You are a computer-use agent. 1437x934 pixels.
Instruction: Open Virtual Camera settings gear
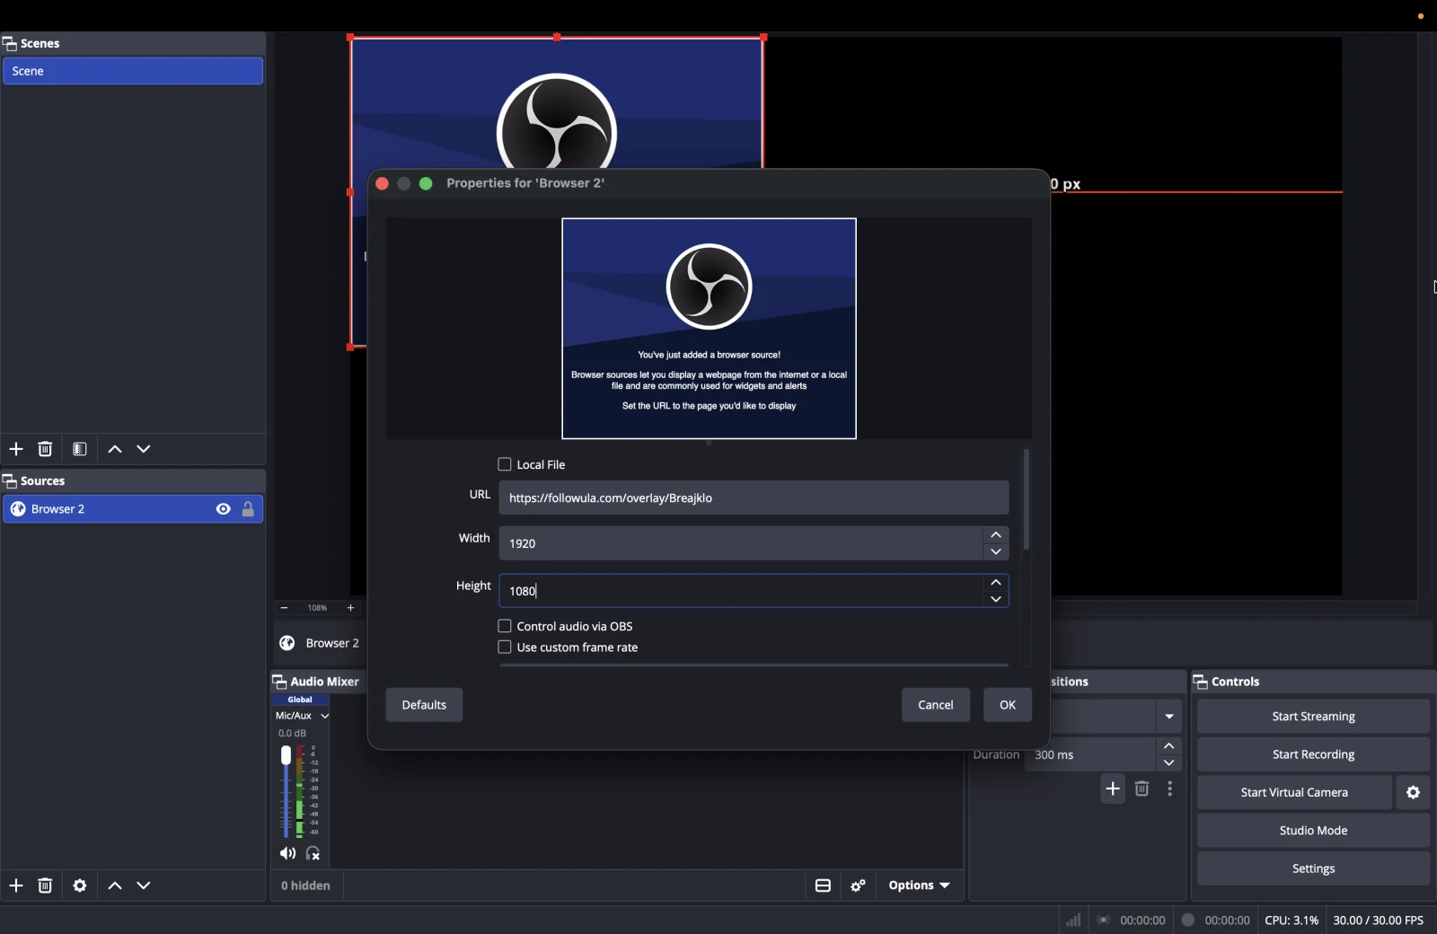tap(1414, 793)
